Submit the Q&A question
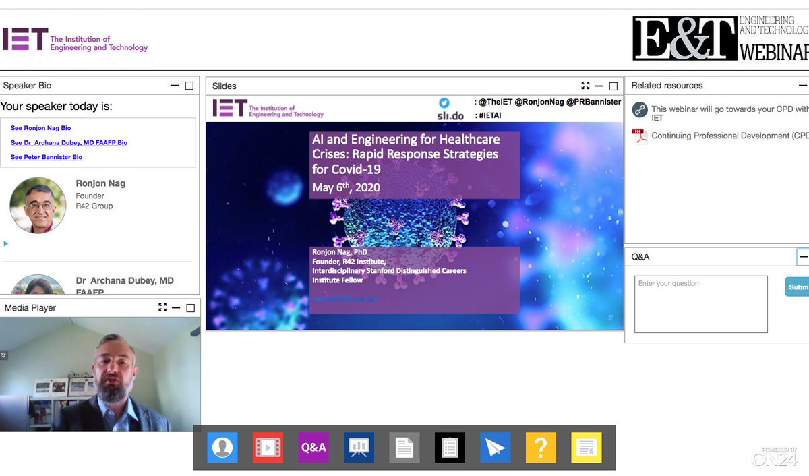The height and width of the screenshot is (476, 809). (797, 287)
